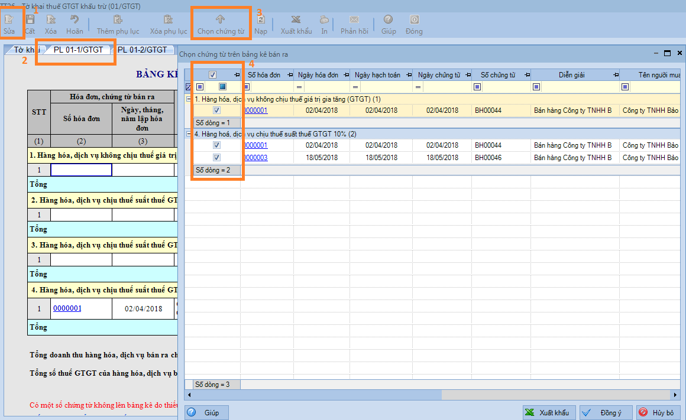Image resolution: width=686 pixels, height=420 pixels.
Task: Click the Thêm phụ lục icon
Action: pyautogui.click(x=118, y=19)
